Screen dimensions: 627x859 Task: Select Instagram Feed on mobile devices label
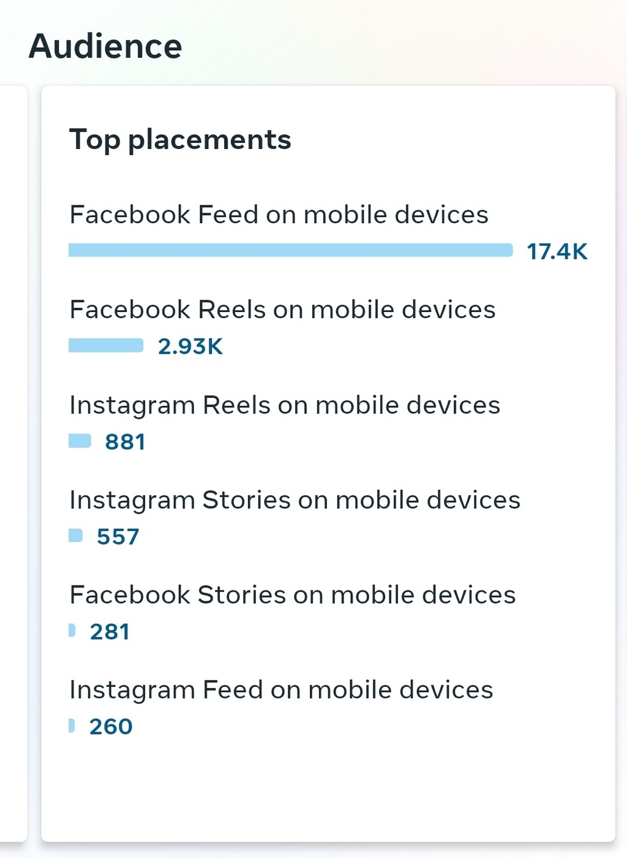281,690
